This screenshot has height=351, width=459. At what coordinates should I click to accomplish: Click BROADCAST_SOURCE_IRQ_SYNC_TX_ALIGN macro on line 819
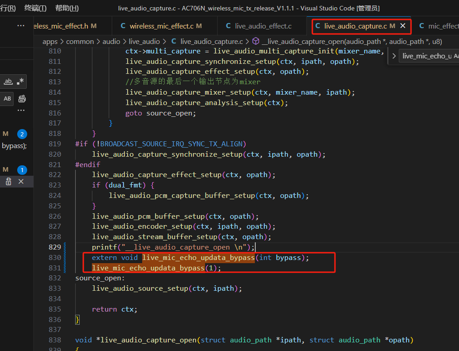(x=171, y=144)
